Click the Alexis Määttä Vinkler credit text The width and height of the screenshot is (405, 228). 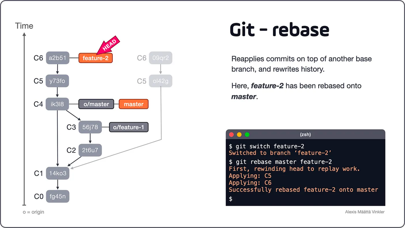[x=364, y=212]
